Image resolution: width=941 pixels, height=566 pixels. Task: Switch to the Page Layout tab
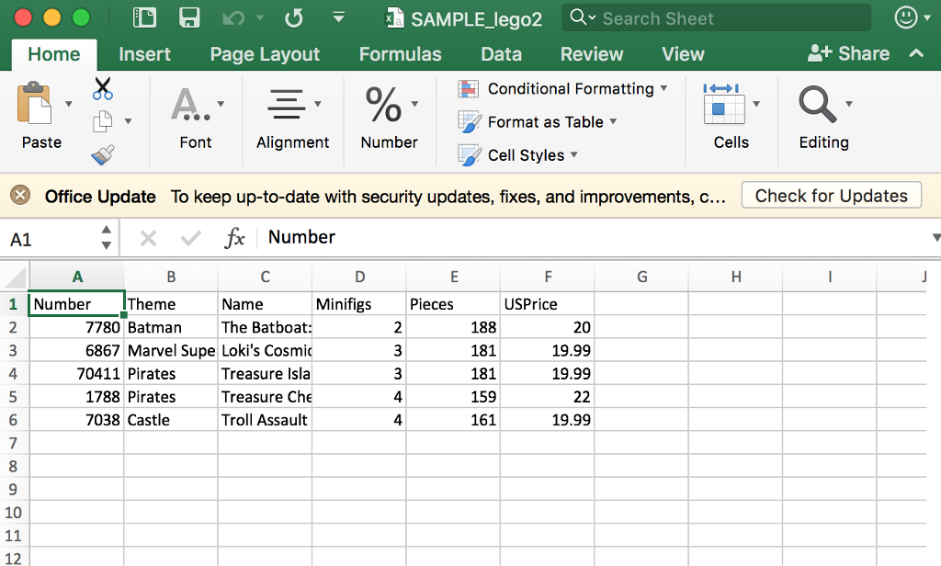[265, 54]
